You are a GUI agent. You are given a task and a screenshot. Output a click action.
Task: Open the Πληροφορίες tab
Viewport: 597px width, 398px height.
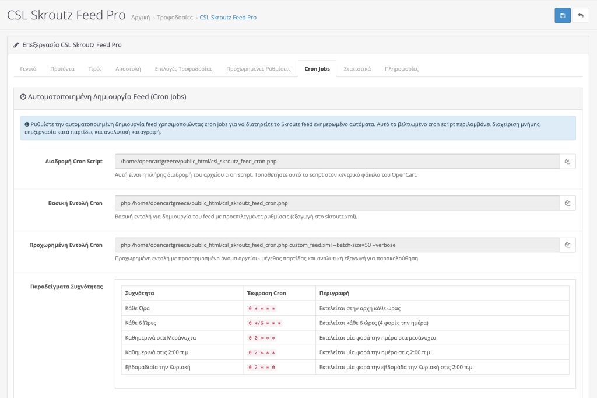pos(401,69)
